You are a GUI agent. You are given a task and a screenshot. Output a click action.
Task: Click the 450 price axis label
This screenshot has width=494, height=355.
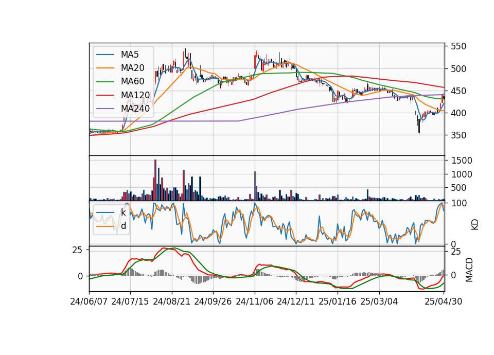(458, 92)
